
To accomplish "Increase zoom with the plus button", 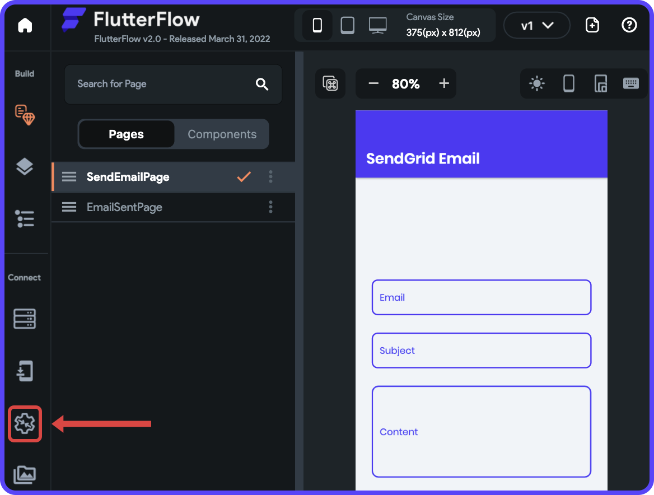I will (443, 83).
